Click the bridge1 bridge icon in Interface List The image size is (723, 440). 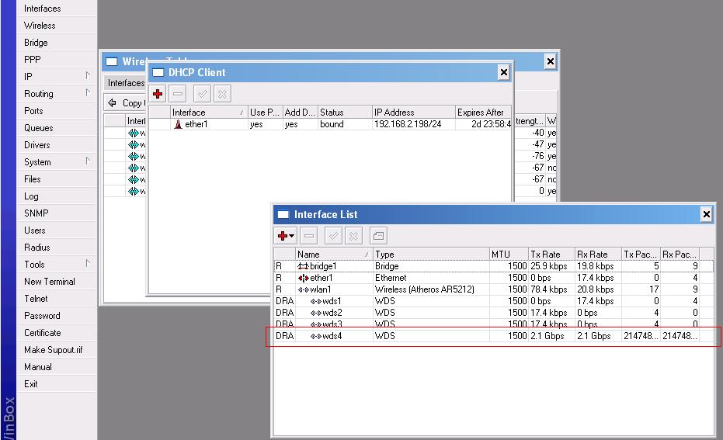coord(303,266)
